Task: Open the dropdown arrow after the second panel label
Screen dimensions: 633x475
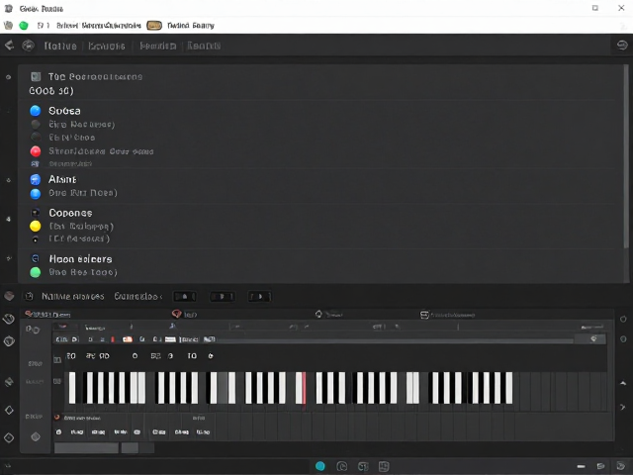Action: (160, 297)
